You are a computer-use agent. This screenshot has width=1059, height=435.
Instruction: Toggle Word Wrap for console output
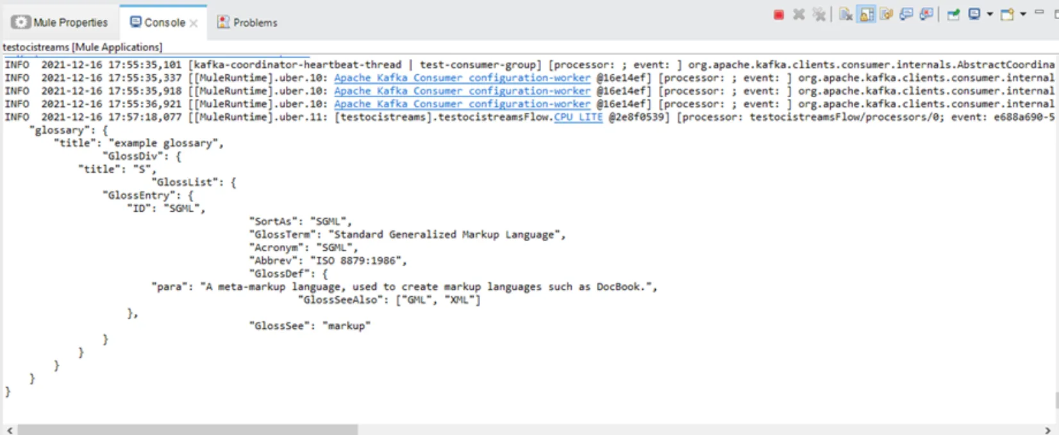886,15
